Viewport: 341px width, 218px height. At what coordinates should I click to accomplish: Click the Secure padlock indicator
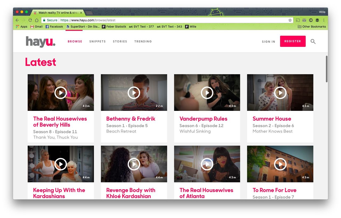coord(50,20)
